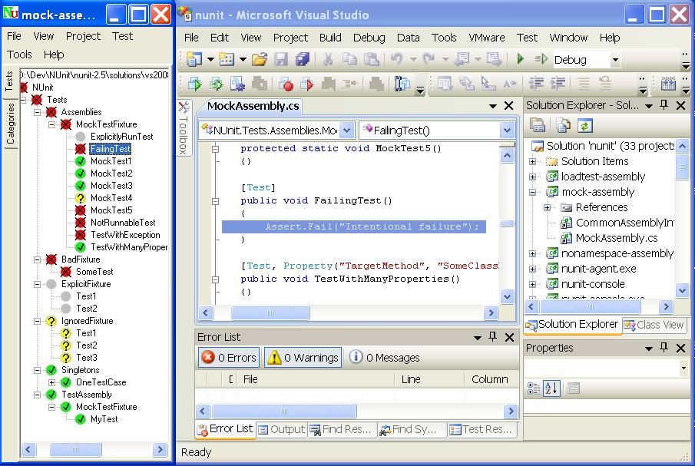Image resolution: width=695 pixels, height=466 pixels.
Task: Click the Redo arrow icon
Action: pyautogui.click(x=429, y=58)
